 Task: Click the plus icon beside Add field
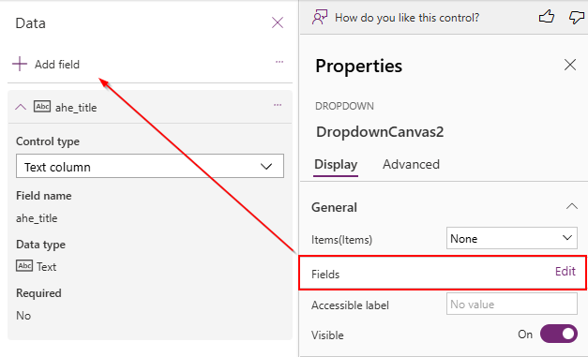[x=20, y=64]
